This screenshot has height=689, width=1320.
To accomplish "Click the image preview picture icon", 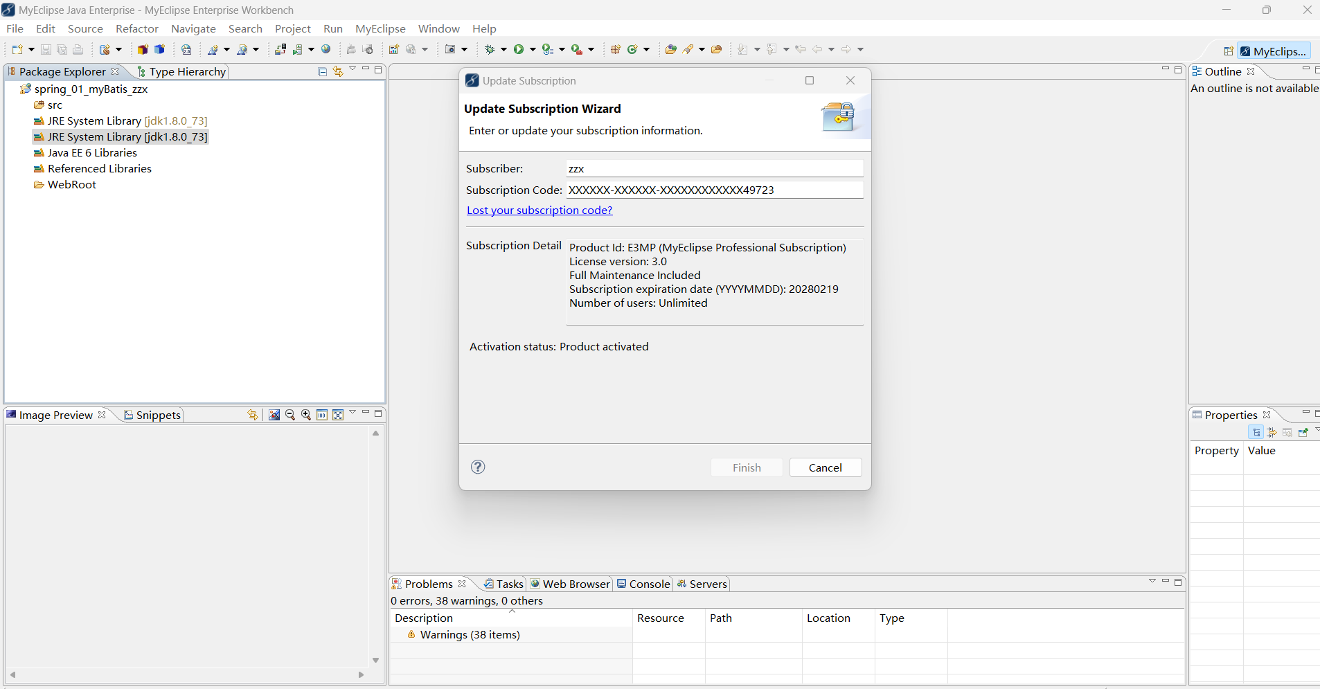I will [x=274, y=415].
